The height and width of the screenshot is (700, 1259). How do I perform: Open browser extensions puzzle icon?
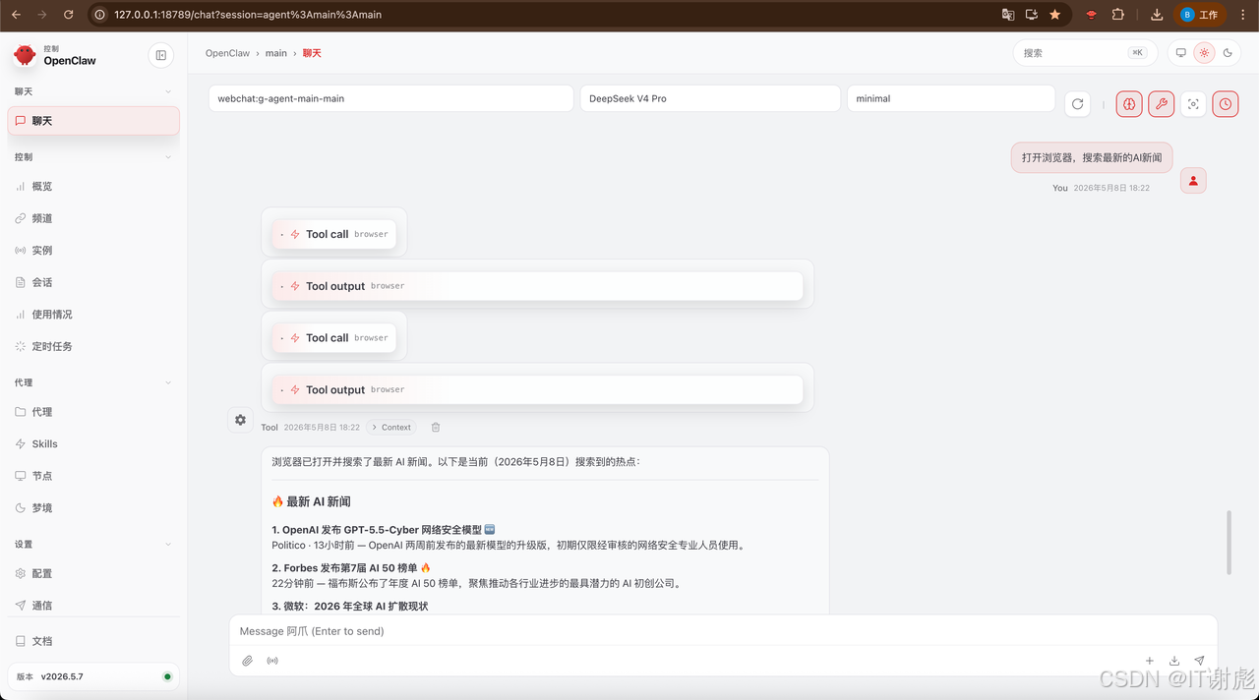pos(1118,15)
